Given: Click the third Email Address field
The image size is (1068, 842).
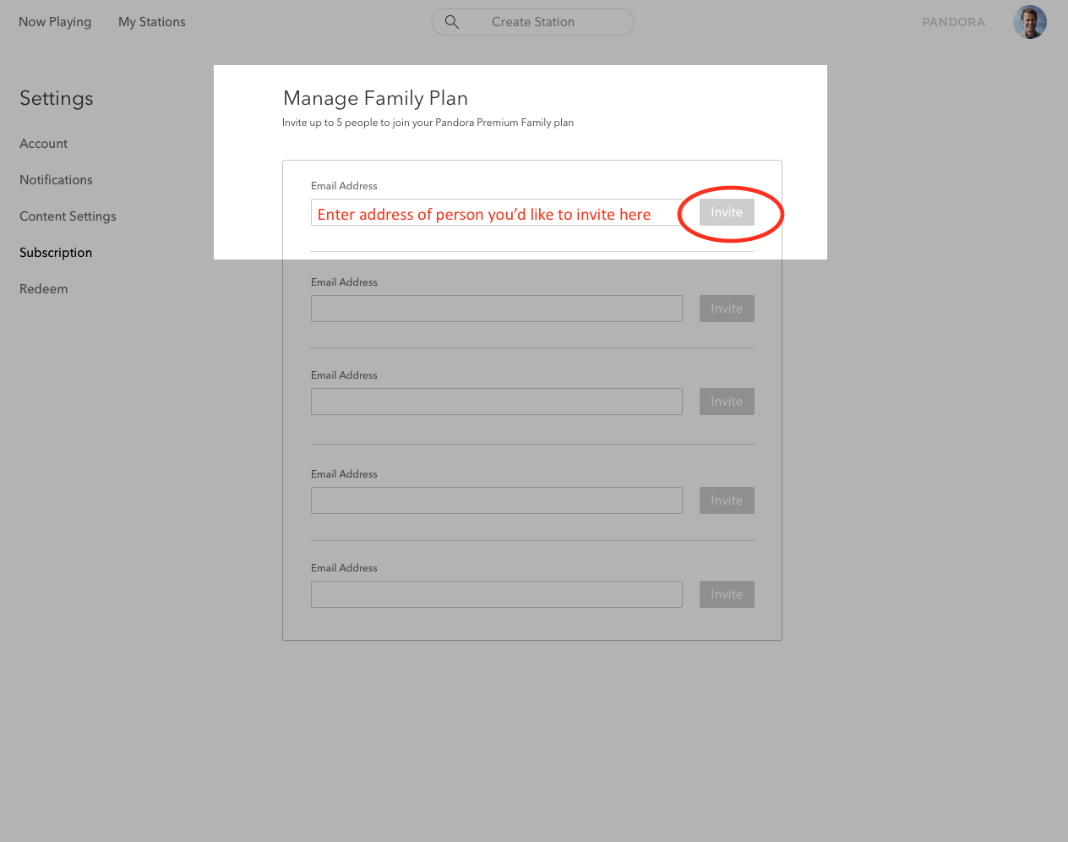Looking at the screenshot, I should (x=496, y=402).
